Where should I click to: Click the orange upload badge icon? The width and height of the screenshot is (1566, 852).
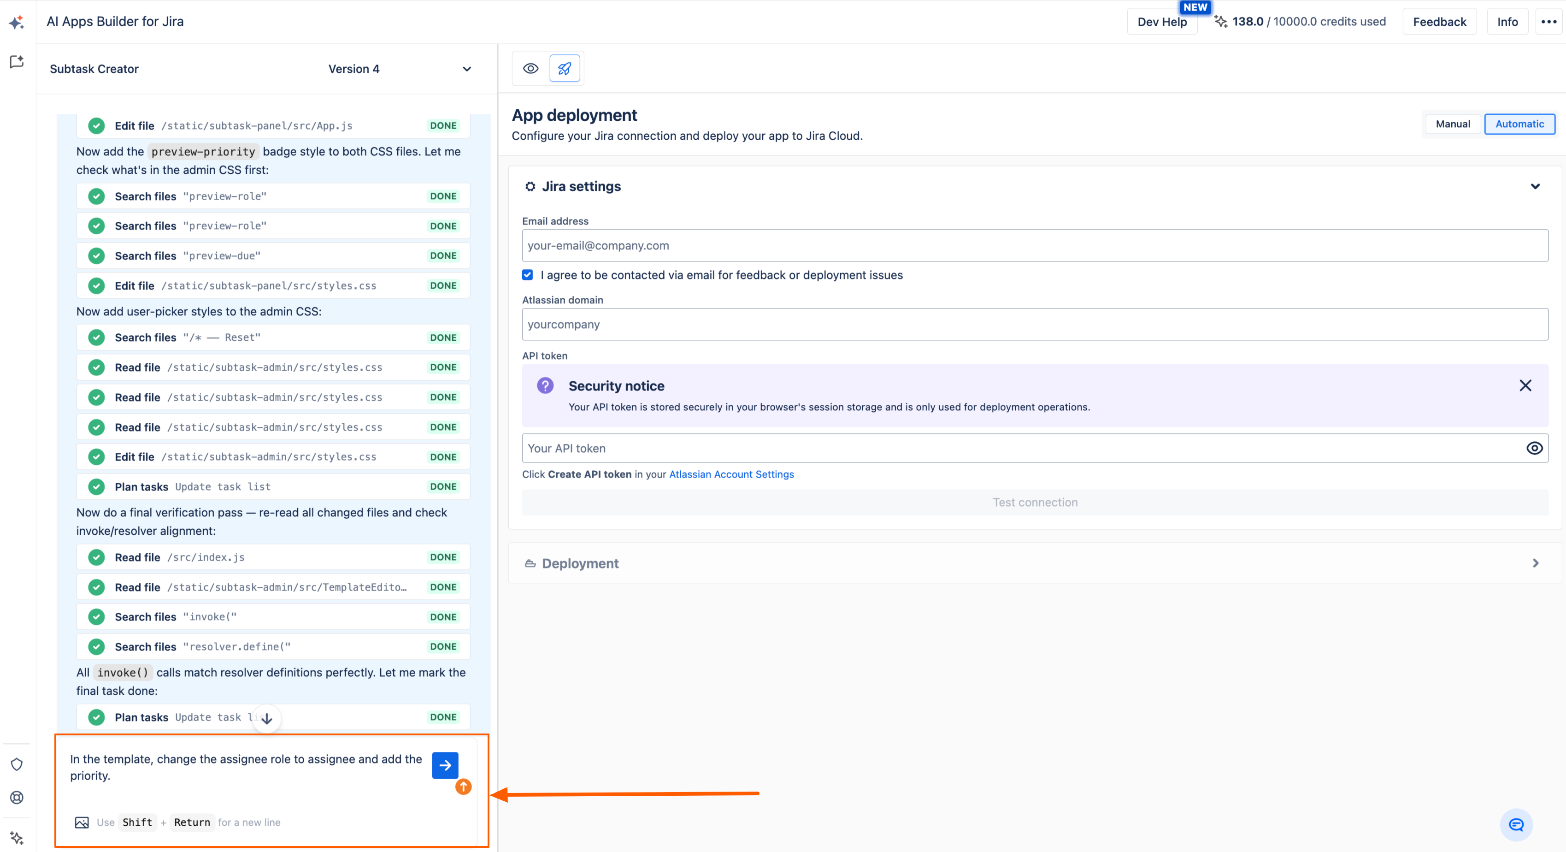pos(463,787)
